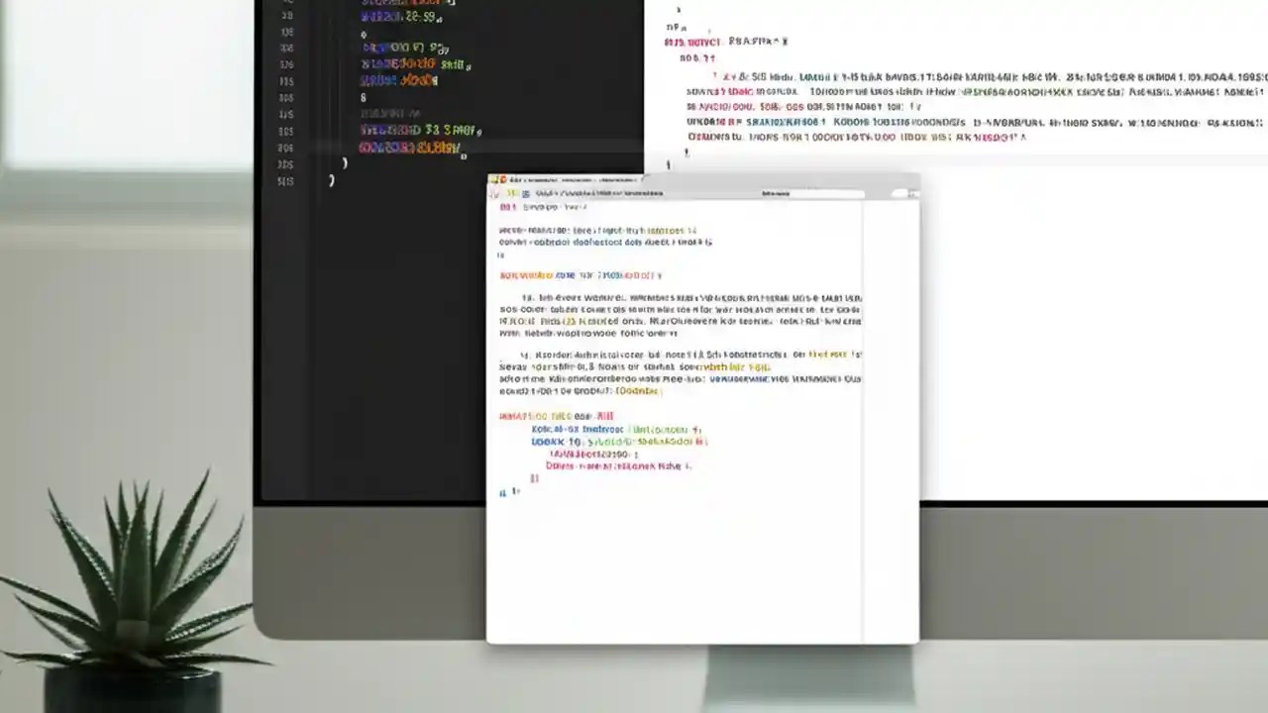
Task: Toggle a breakpoint on dark editor line 206
Action: pos(287,147)
